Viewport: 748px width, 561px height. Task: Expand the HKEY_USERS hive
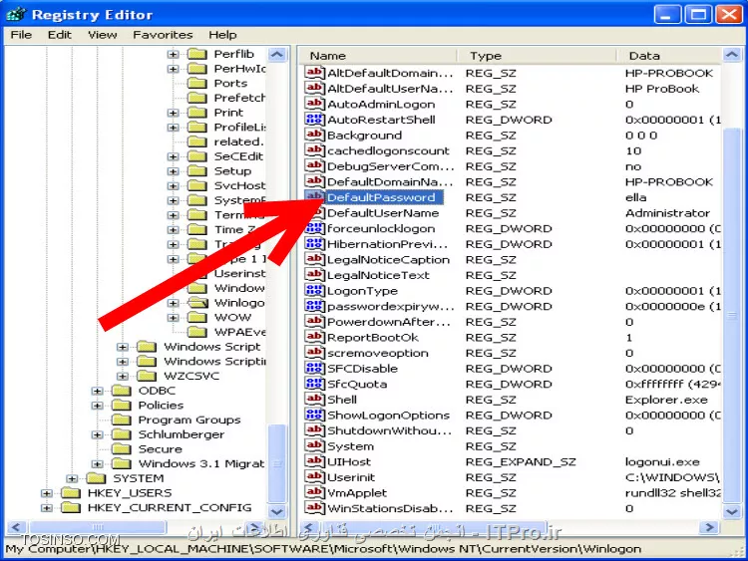[46, 493]
